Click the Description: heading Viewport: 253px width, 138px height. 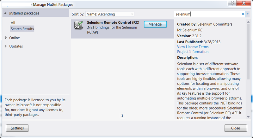[x=187, y=58]
